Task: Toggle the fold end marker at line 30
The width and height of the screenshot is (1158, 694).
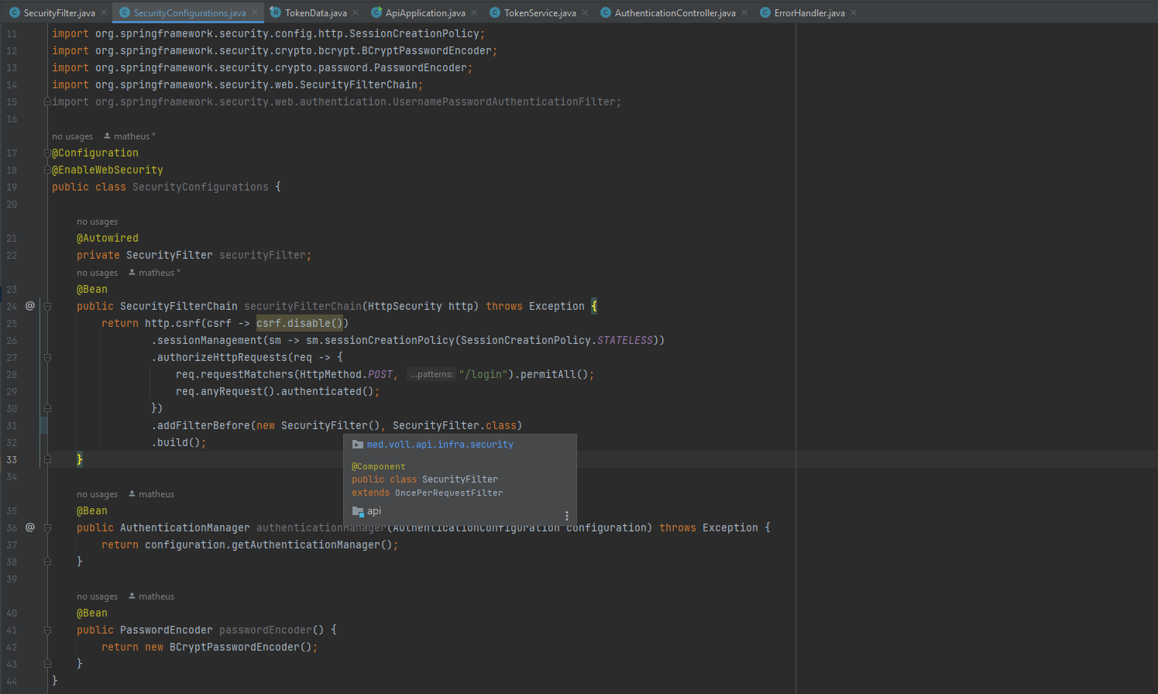Action: pyautogui.click(x=47, y=408)
